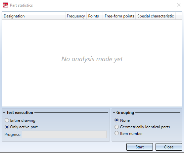This screenshot has width=184, height=153.
Task: Click the Test execution group heading
Action: pos(20,113)
